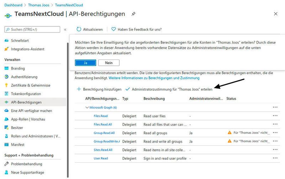Open more options for User.Read row

coord(275,158)
